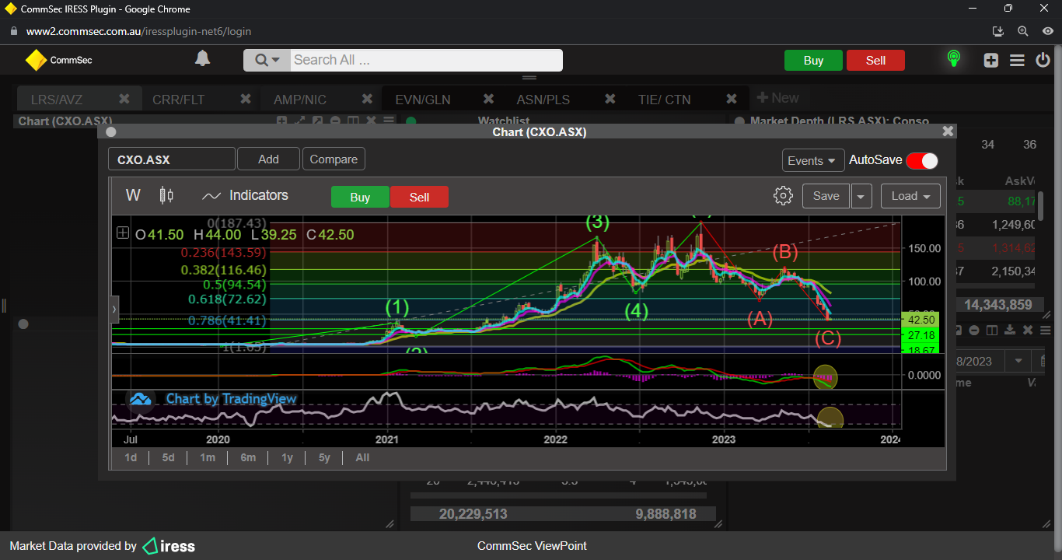This screenshot has height=560, width=1062.
Task: Switch to the ASN/PLS tab
Action: coord(543,100)
